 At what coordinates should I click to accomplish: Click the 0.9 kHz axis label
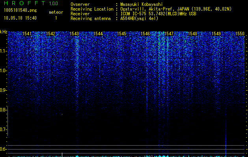click(3, 90)
